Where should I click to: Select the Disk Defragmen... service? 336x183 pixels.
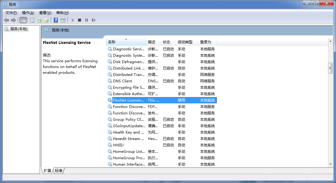click(x=162, y=62)
